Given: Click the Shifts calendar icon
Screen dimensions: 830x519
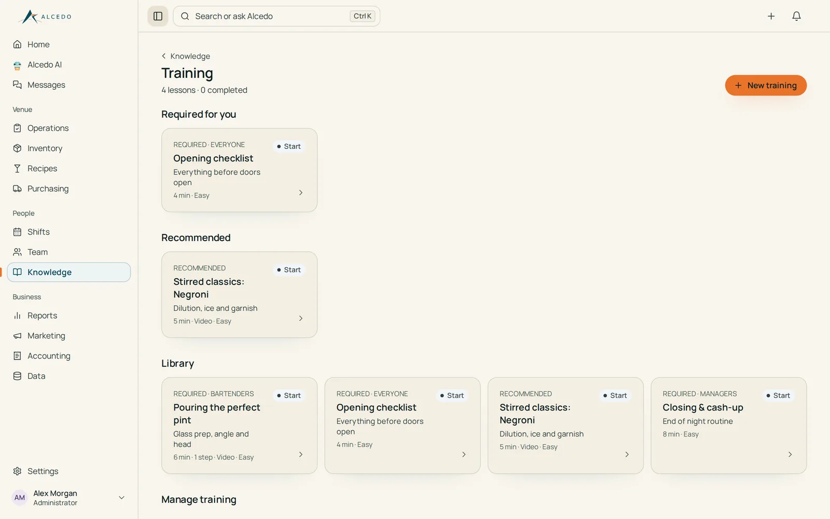Looking at the screenshot, I should 17,232.
